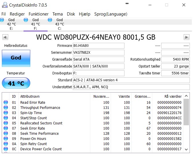Switch to the C: drive tab

[x=60, y=24]
